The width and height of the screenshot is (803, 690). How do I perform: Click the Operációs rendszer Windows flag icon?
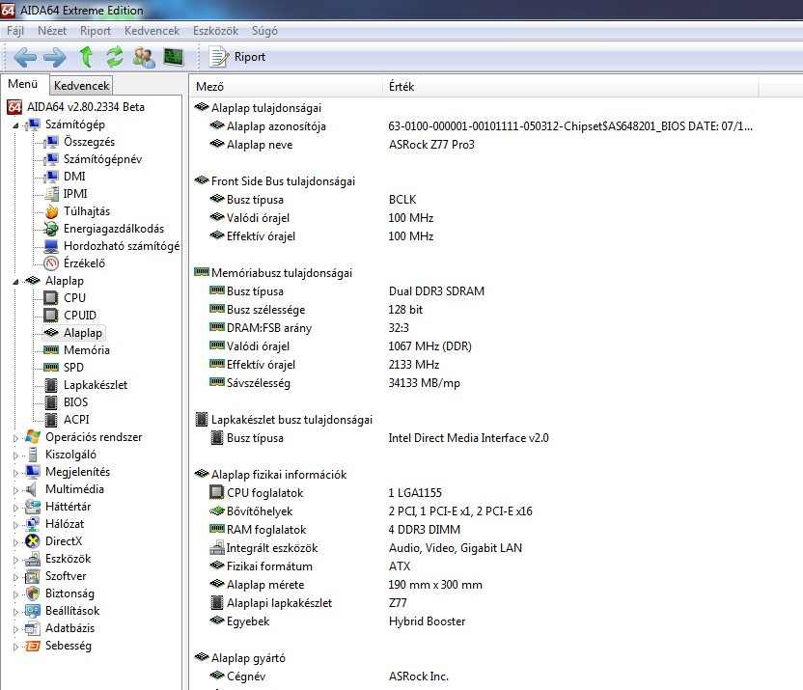click(33, 437)
